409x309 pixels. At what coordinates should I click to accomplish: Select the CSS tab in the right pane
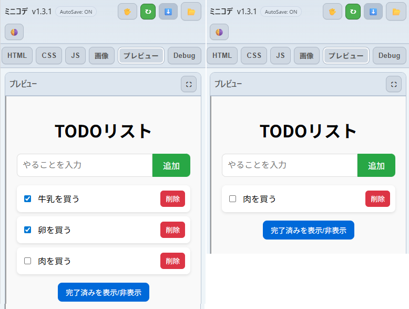[254, 56]
